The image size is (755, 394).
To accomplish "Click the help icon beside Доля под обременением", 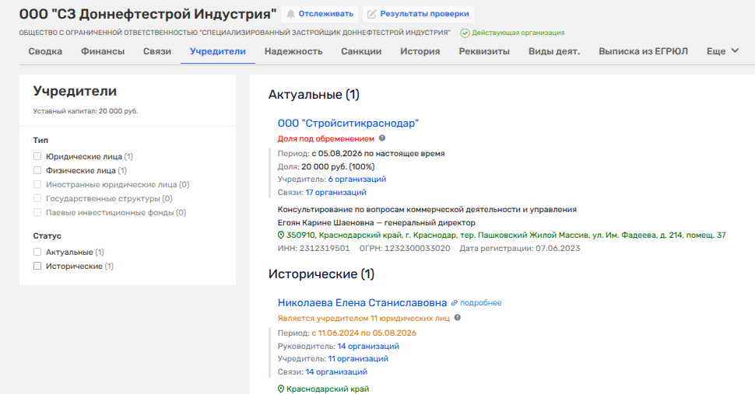I will (382, 138).
